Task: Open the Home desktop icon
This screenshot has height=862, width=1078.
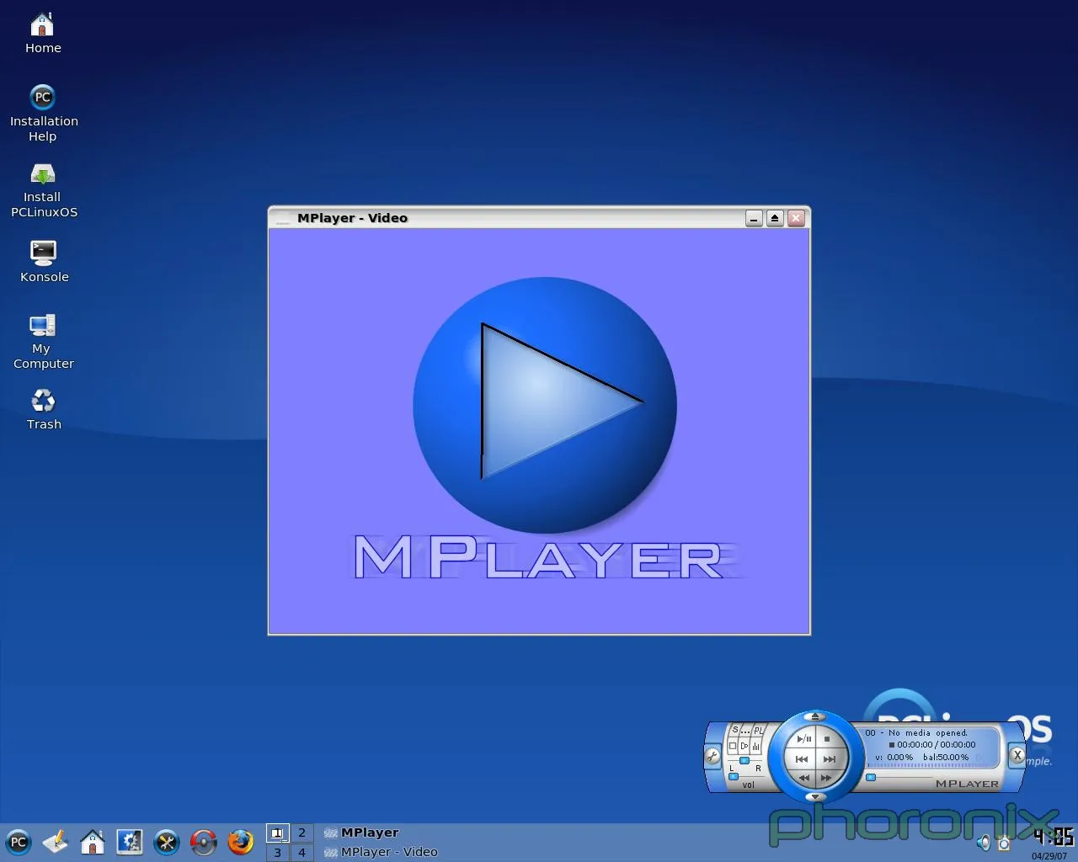Action: (x=43, y=33)
